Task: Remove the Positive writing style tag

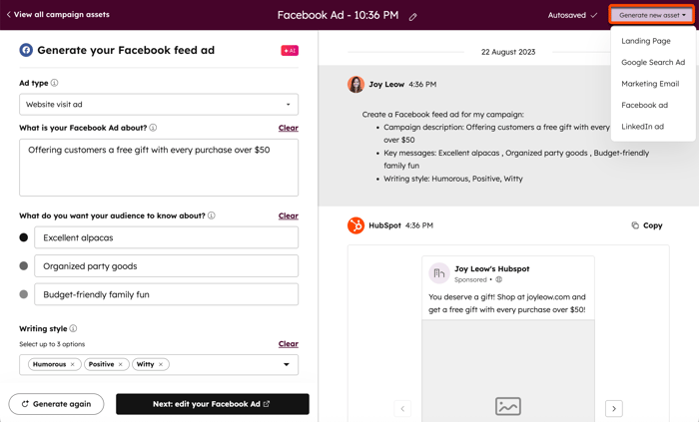Action: coord(121,364)
